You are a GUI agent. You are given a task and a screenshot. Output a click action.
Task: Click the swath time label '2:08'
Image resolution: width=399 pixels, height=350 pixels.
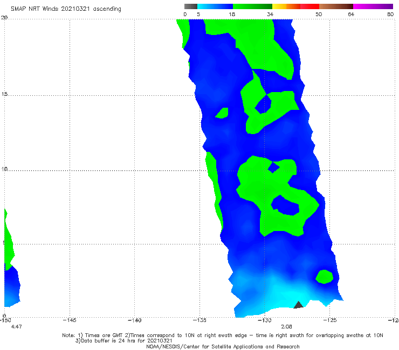[286, 327]
